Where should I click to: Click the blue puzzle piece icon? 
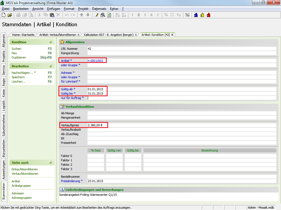coord(196,15)
